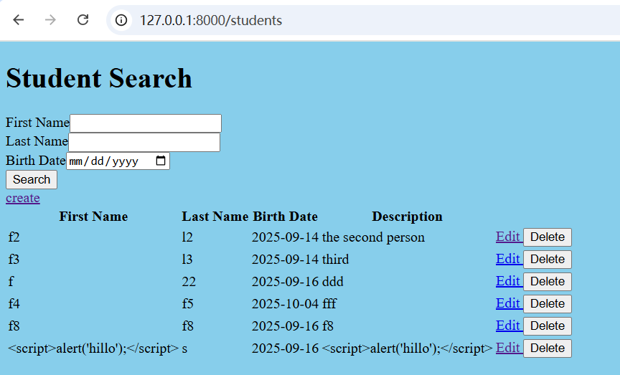The height and width of the screenshot is (375, 620).
Task: Select the 'the second person' description text
Action: pyautogui.click(x=373, y=237)
